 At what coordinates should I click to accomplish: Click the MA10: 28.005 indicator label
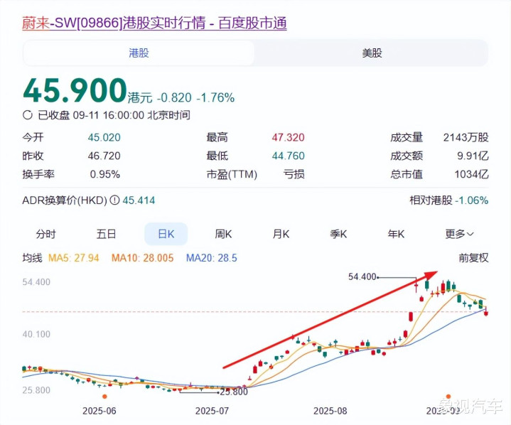point(142,258)
